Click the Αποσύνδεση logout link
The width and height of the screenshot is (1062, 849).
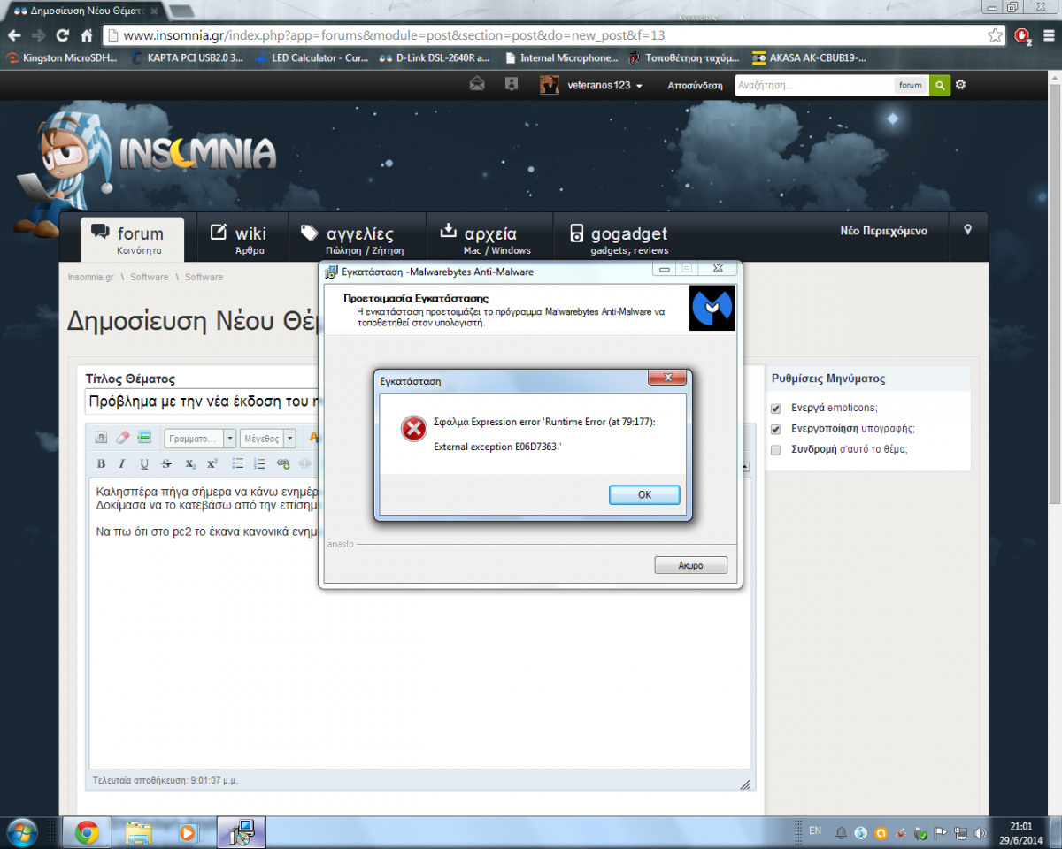tap(695, 86)
